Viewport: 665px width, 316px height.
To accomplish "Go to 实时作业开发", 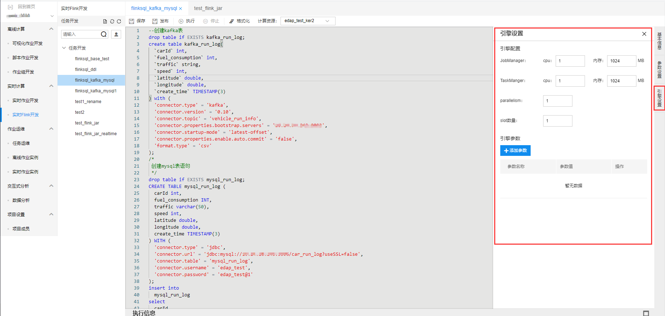I will click(25, 100).
